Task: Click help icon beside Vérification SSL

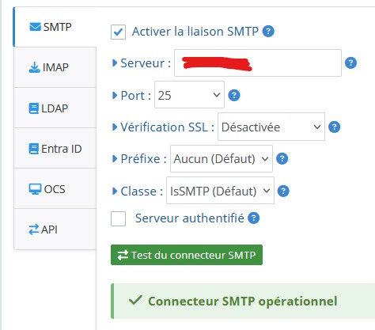Action: 334,127
